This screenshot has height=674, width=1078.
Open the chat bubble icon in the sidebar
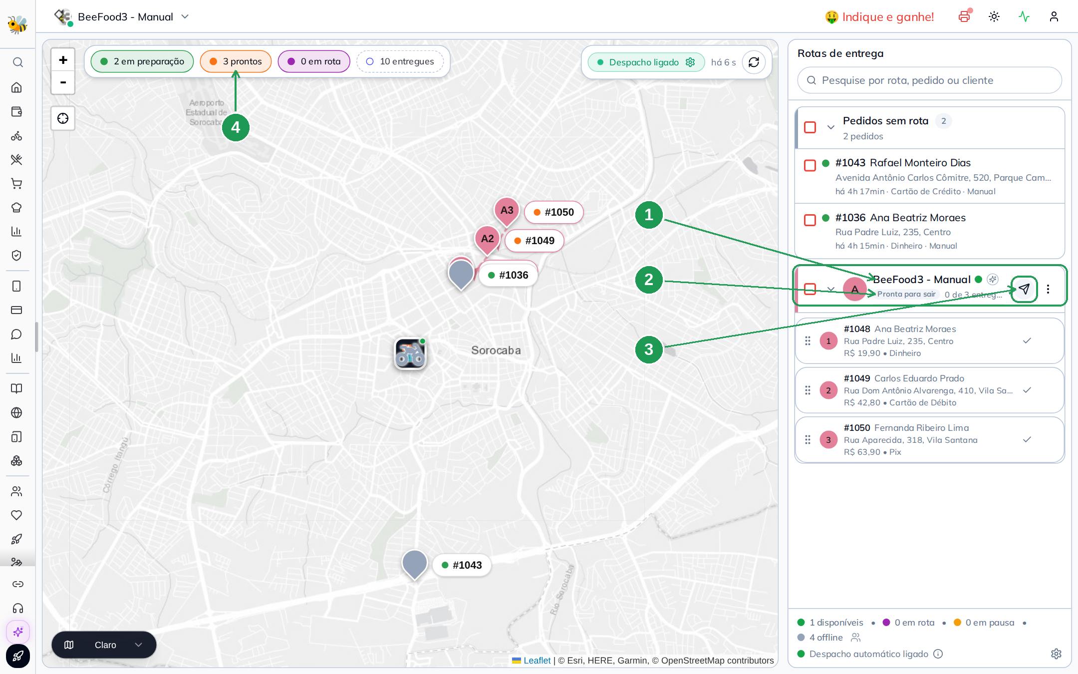(17, 334)
